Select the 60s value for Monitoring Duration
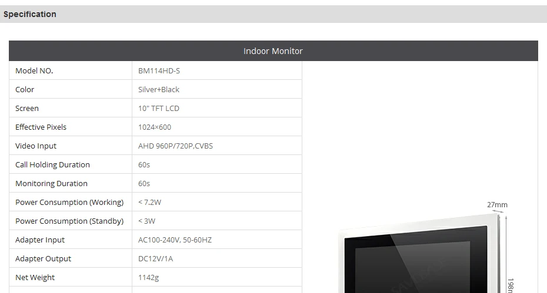547x293 pixels. [144, 184]
